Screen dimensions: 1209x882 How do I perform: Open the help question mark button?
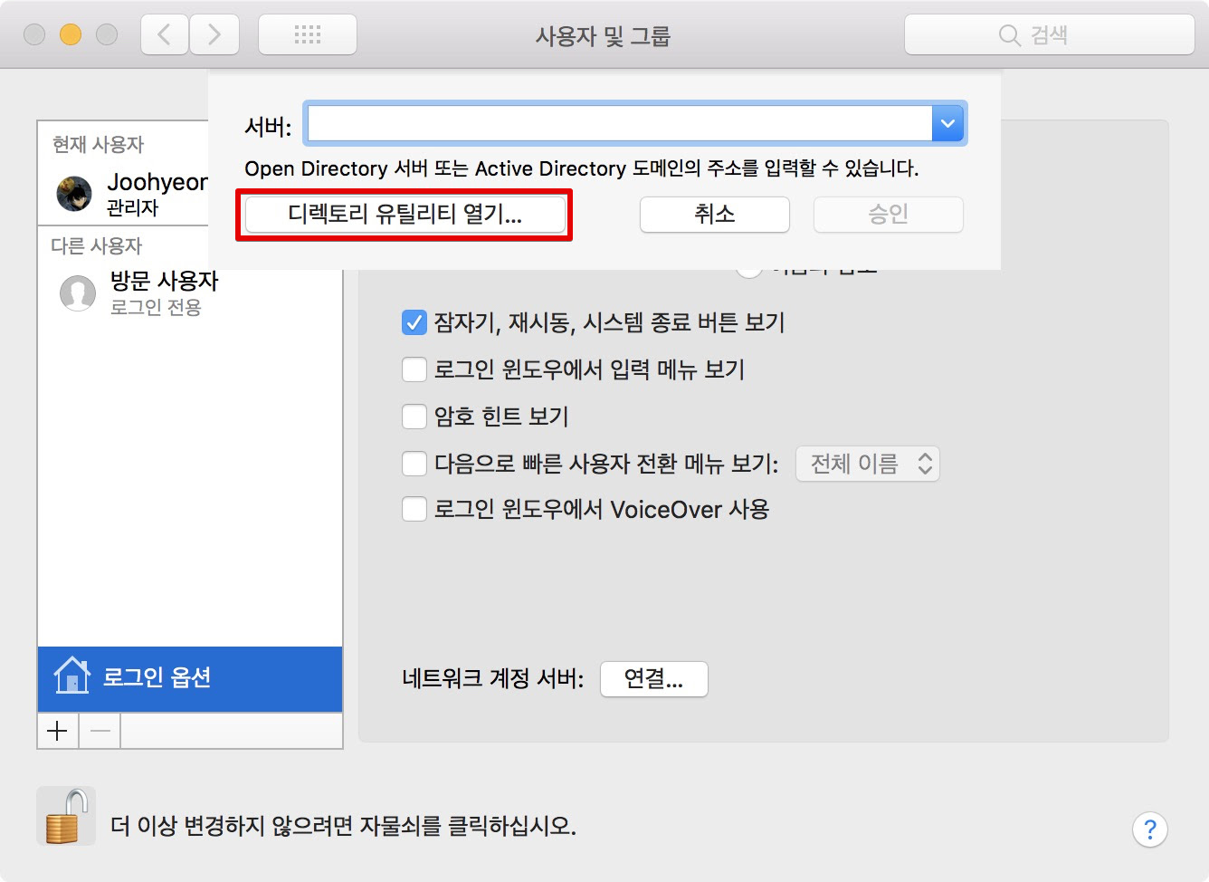(x=1149, y=829)
